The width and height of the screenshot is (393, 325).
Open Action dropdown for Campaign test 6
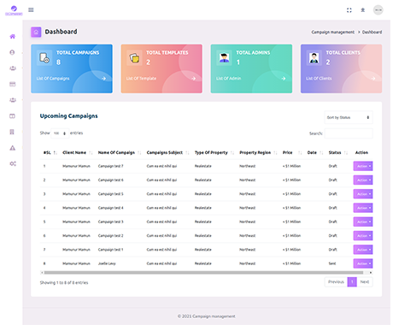[363, 180]
